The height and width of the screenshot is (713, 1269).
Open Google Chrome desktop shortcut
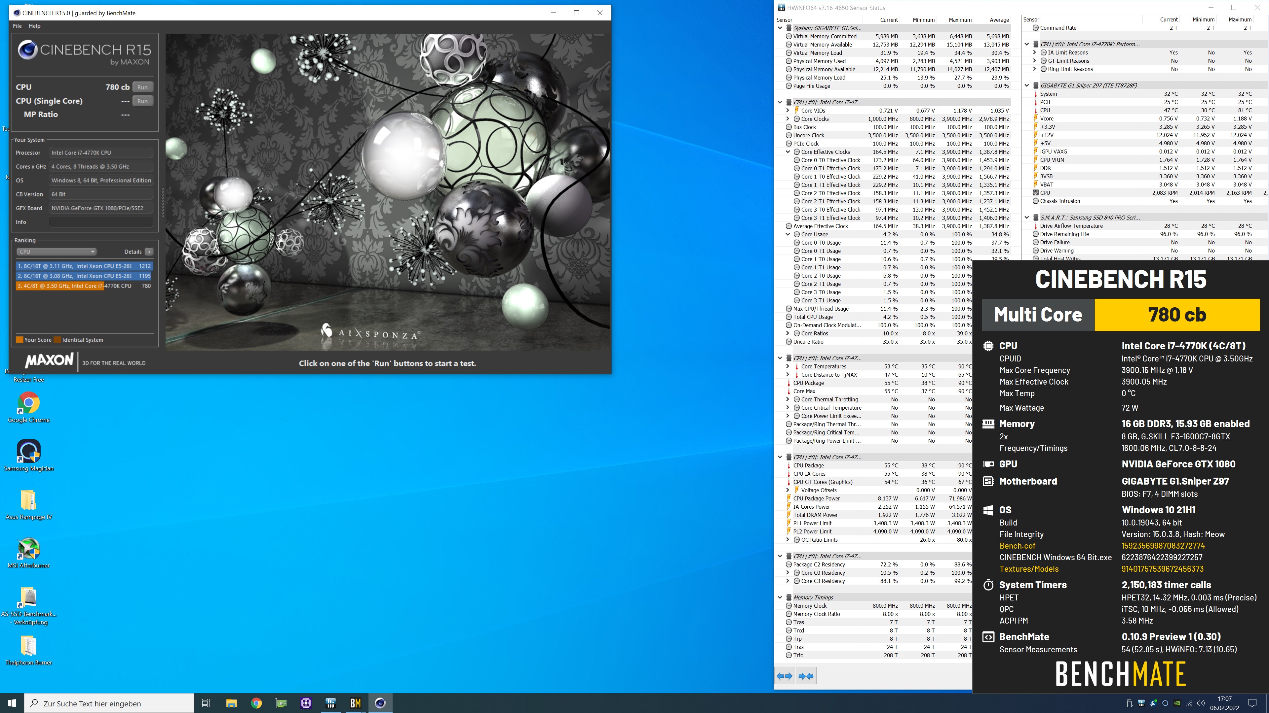pyautogui.click(x=28, y=407)
